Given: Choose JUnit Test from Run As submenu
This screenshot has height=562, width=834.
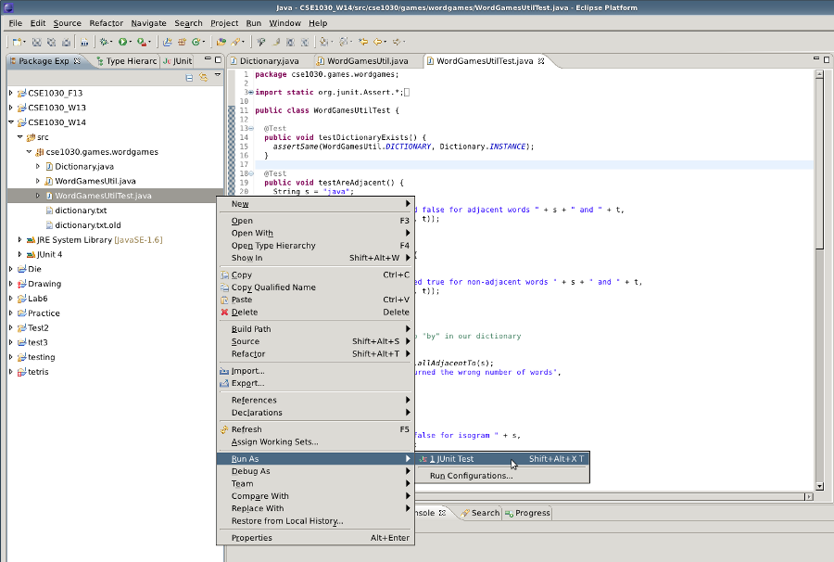Looking at the screenshot, I should pos(502,459).
